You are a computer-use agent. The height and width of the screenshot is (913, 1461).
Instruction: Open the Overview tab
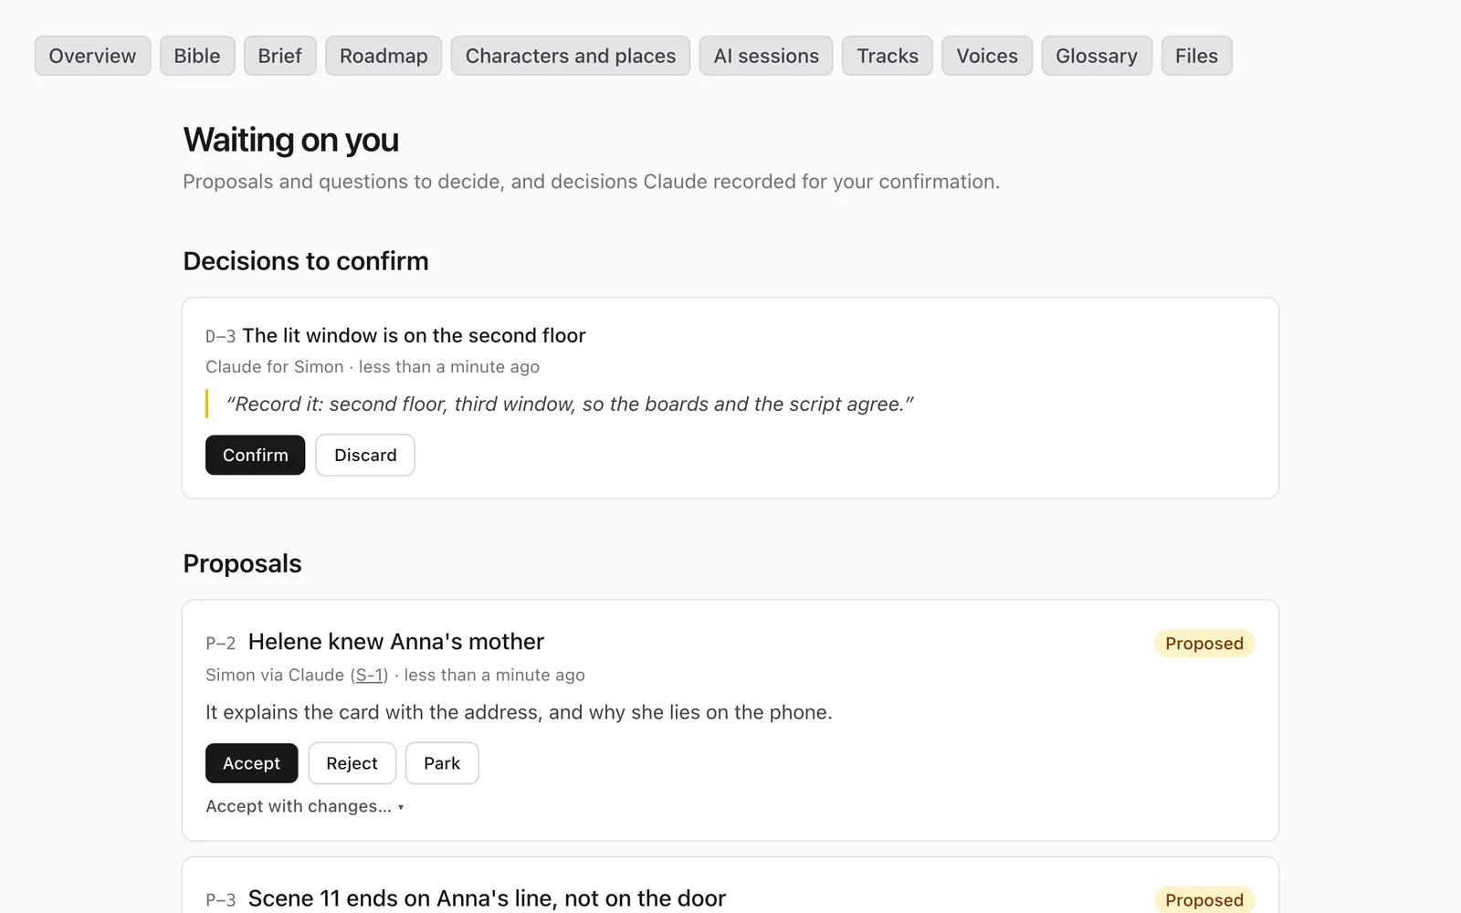(x=92, y=56)
